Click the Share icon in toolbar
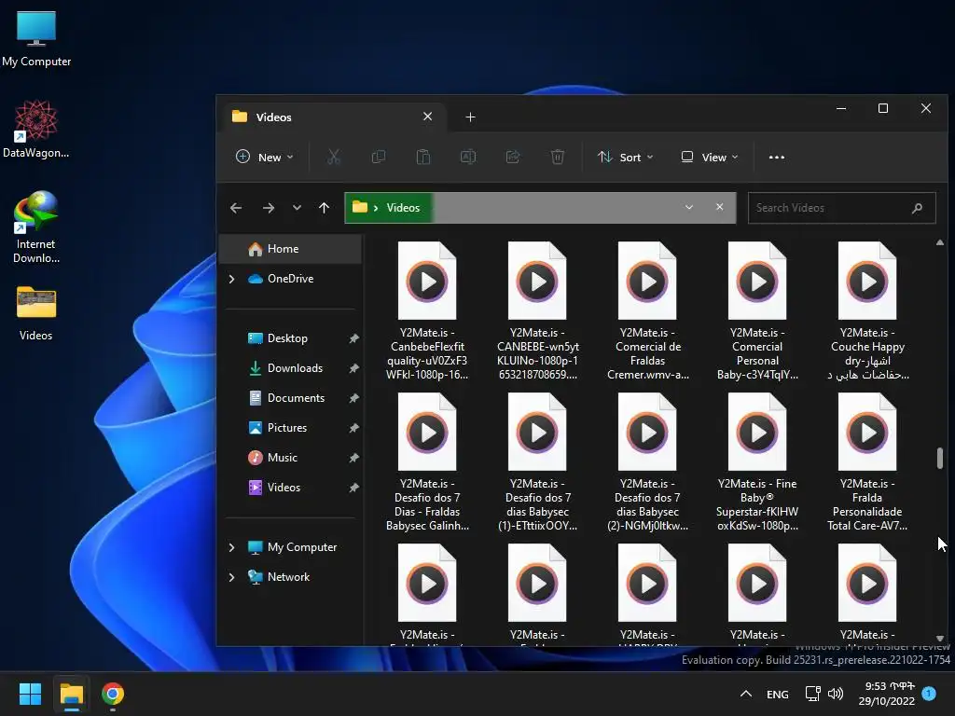 [x=513, y=157]
